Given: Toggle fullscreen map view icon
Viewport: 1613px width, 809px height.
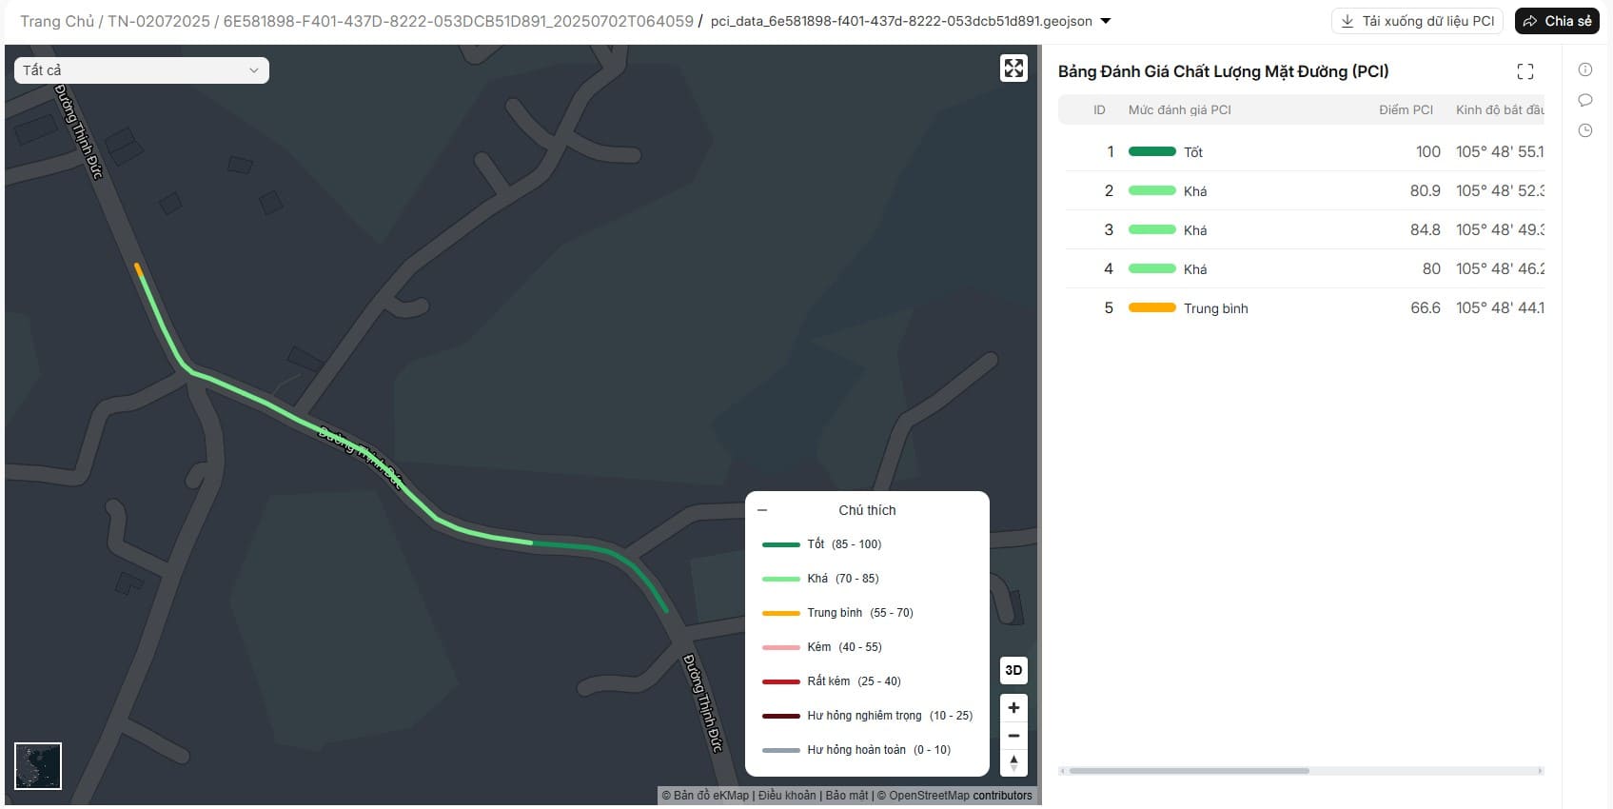Looking at the screenshot, I should coord(1013,69).
